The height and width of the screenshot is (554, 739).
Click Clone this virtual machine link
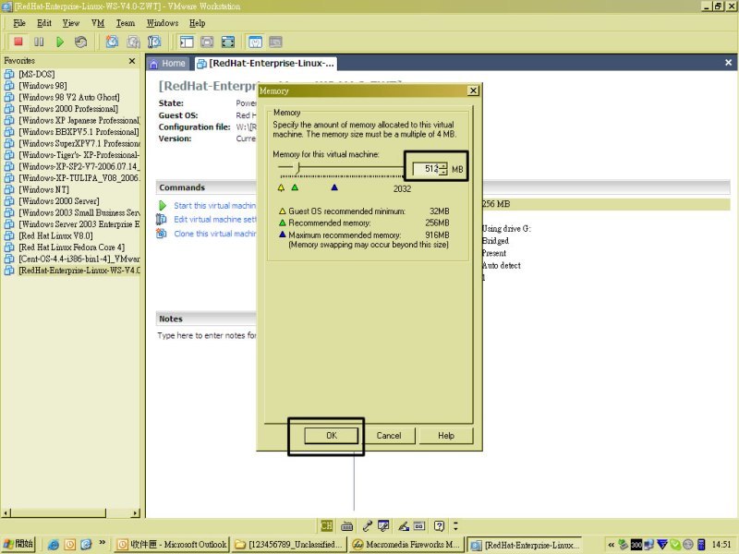(x=215, y=234)
